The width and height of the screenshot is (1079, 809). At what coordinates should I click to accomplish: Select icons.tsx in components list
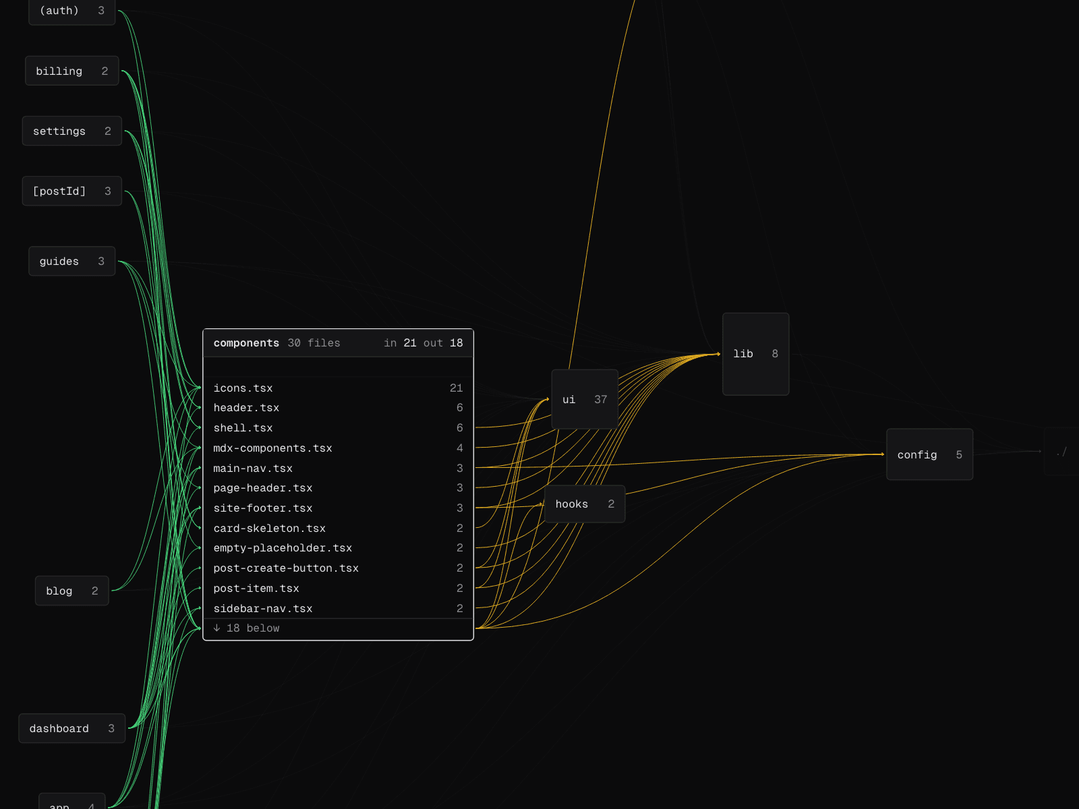(x=338, y=388)
